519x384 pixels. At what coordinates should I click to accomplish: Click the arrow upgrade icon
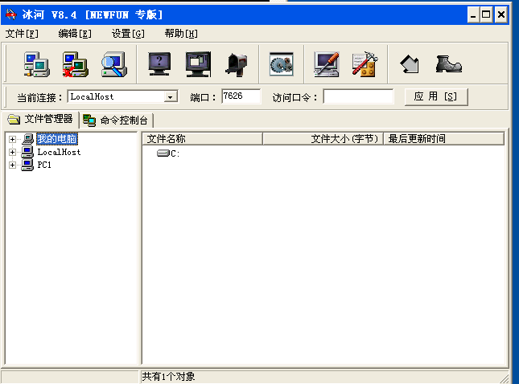410,64
